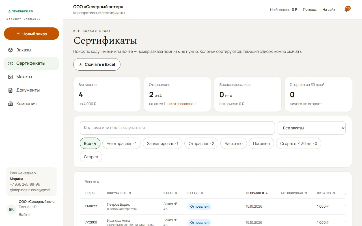Filter certificates by 'Отправлен · 2' chip
Screen dimensions: 362x226
tap(201, 144)
